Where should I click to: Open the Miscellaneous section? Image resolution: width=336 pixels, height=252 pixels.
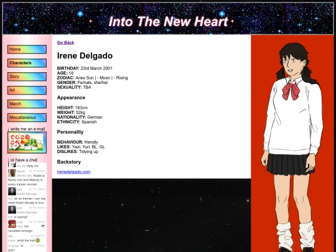tap(27, 118)
